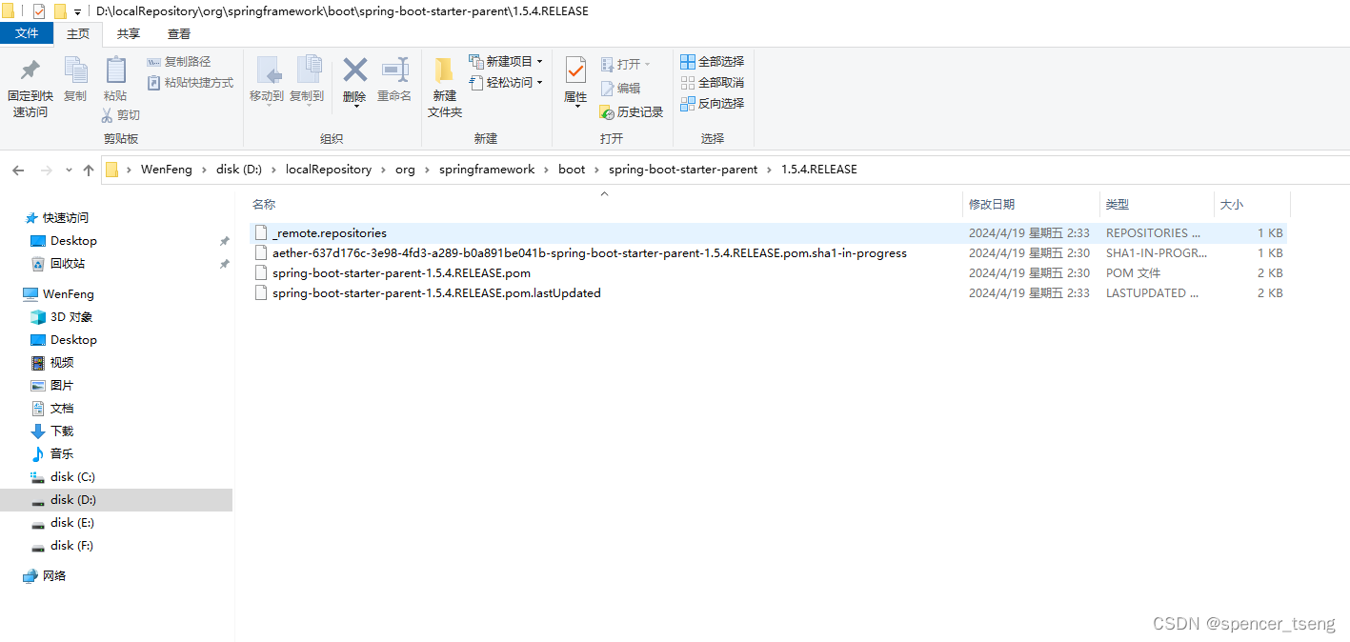1350x642 pixels.
Task: Open recent locations dropdown arrow
Action: [x=69, y=170]
